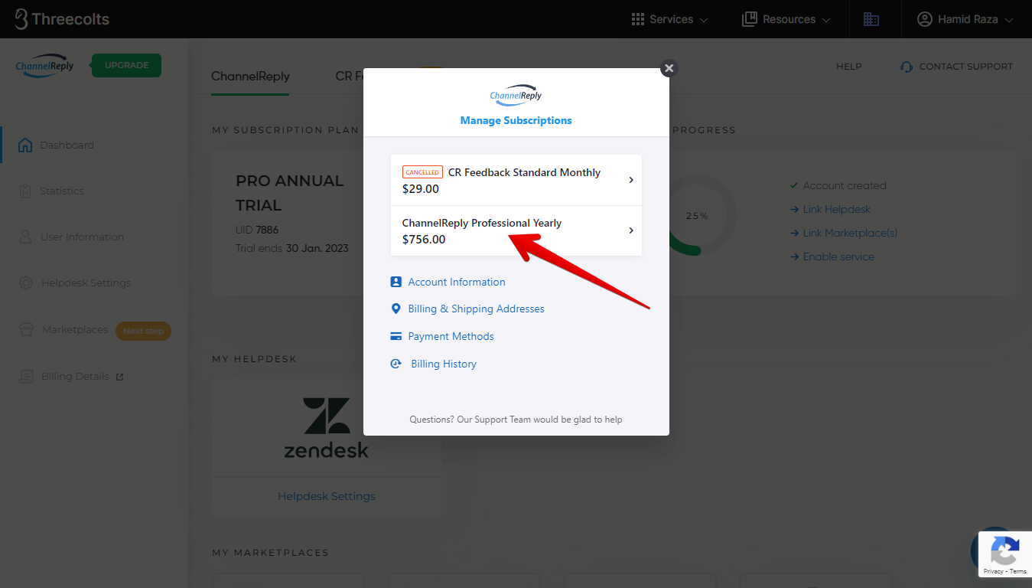1032x588 pixels.
Task: Click the green UPGRADE button
Action: click(126, 65)
